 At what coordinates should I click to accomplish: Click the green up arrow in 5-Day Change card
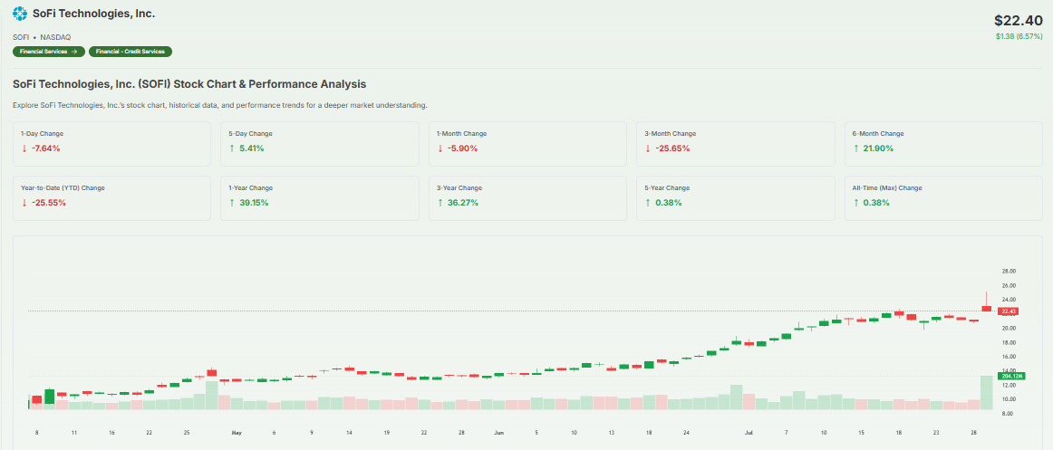232,148
